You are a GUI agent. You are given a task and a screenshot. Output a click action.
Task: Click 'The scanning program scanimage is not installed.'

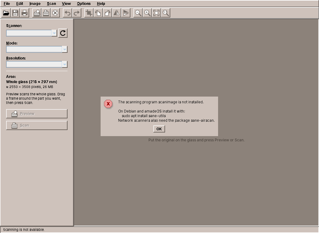[x=161, y=102]
